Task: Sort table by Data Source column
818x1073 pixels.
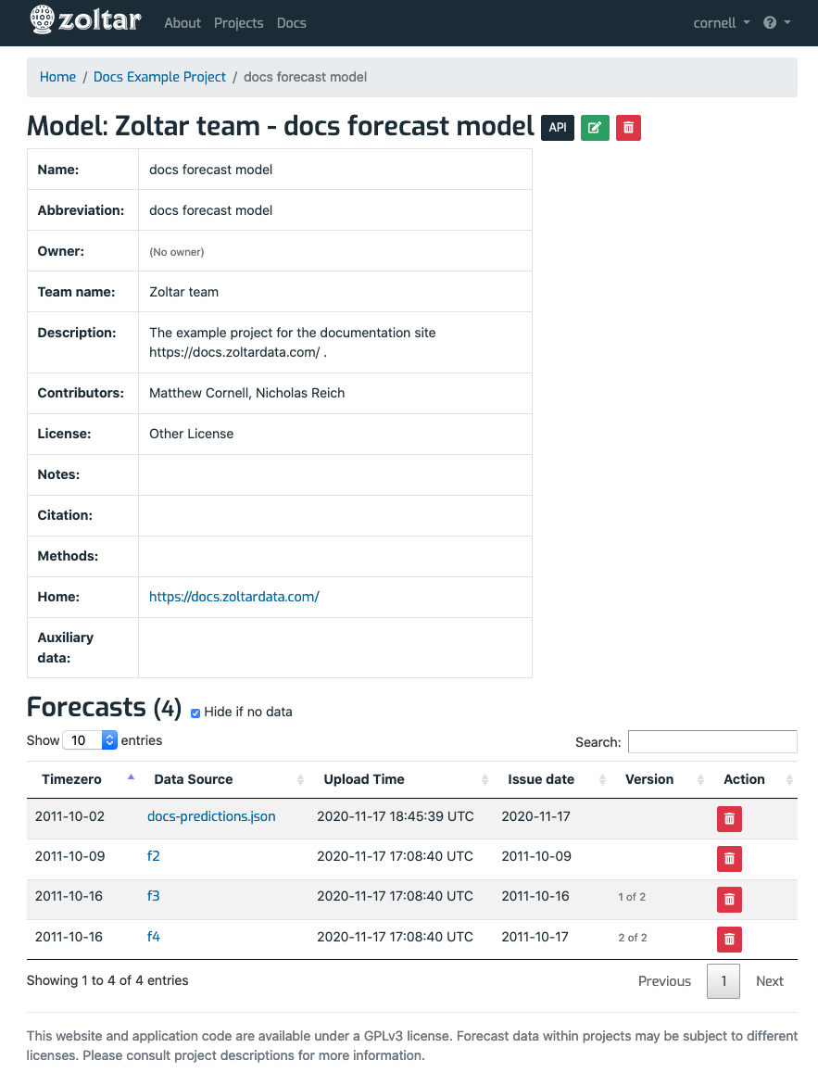Action: 224,779
